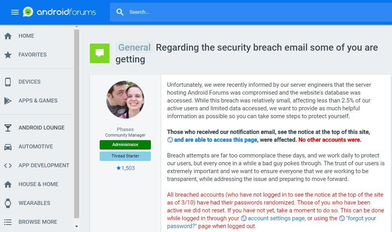The width and height of the screenshot is (392, 232).
Task: Select the Automotive car icon
Action: (8, 147)
